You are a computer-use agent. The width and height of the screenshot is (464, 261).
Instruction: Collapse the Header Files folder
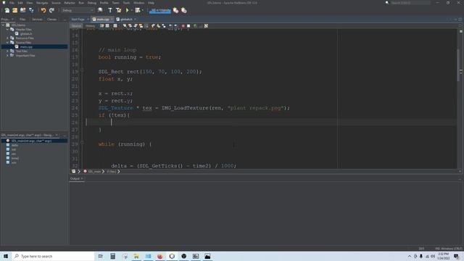coord(7,29)
